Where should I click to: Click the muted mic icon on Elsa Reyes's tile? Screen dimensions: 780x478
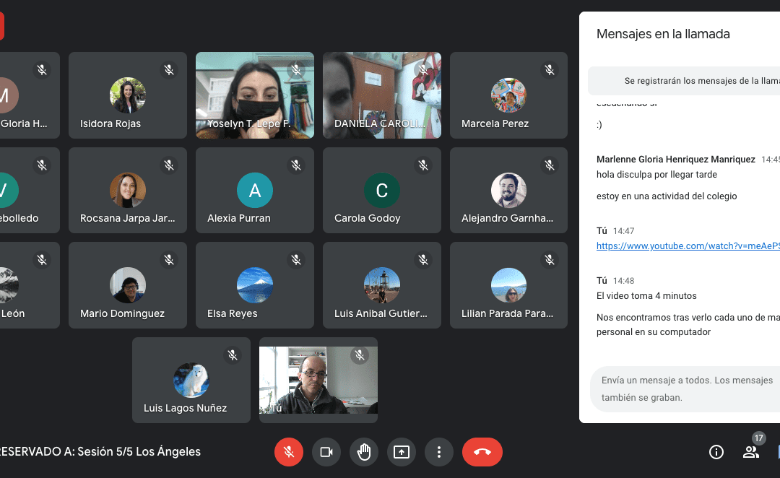click(x=297, y=260)
